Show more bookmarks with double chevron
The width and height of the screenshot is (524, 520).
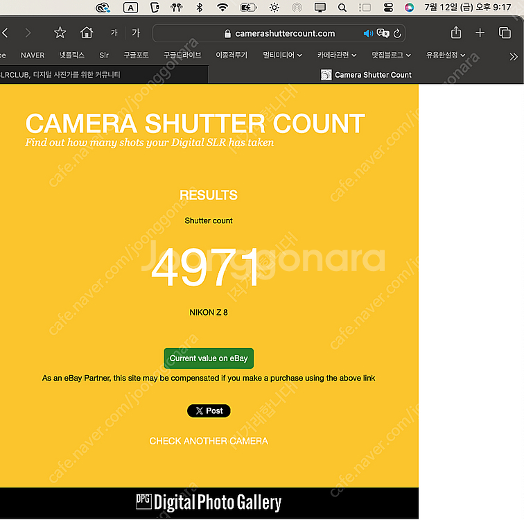[514, 57]
